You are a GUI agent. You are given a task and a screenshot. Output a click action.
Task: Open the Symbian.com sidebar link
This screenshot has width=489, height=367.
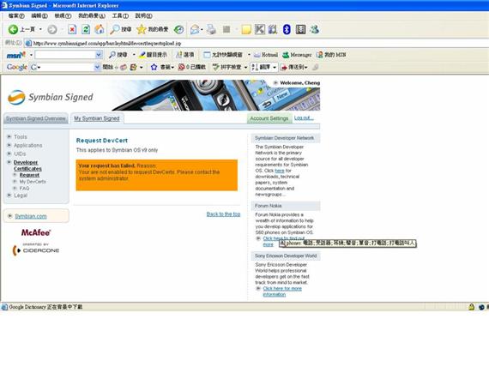(x=31, y=216)
